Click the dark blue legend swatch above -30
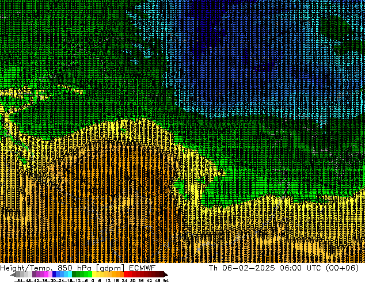Viewport: 365px width, 282px height. (54, 274)
